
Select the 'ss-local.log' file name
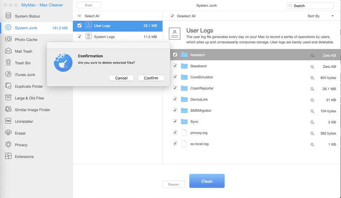(x=199, y=144)
